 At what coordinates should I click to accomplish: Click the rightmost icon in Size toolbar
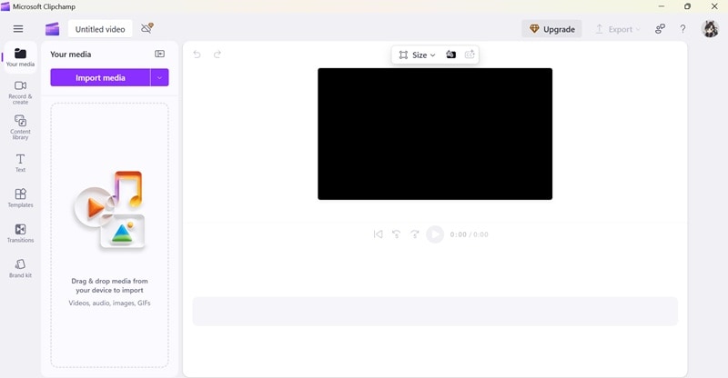pos(470,55)
